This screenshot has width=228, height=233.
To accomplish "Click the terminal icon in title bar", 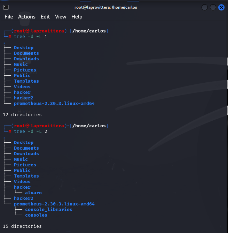I will click(6, 7).
